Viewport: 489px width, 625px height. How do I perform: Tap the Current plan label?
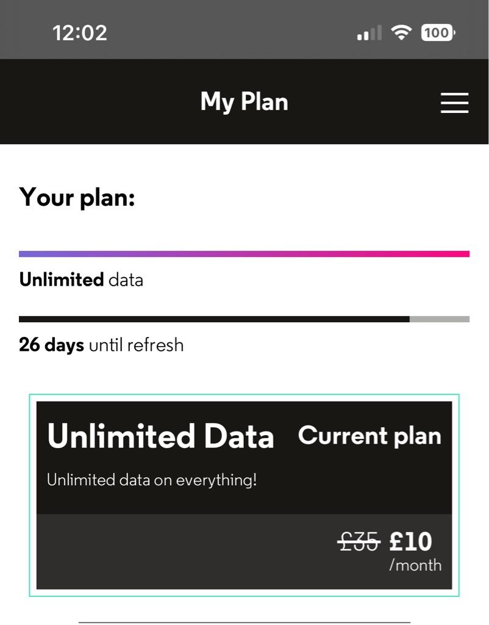369,436
